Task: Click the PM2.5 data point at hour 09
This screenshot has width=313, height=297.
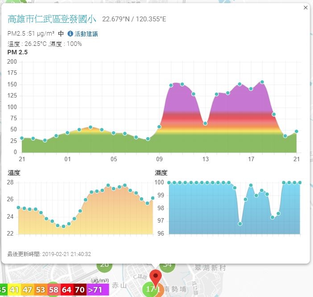Action: pos(159,127)
